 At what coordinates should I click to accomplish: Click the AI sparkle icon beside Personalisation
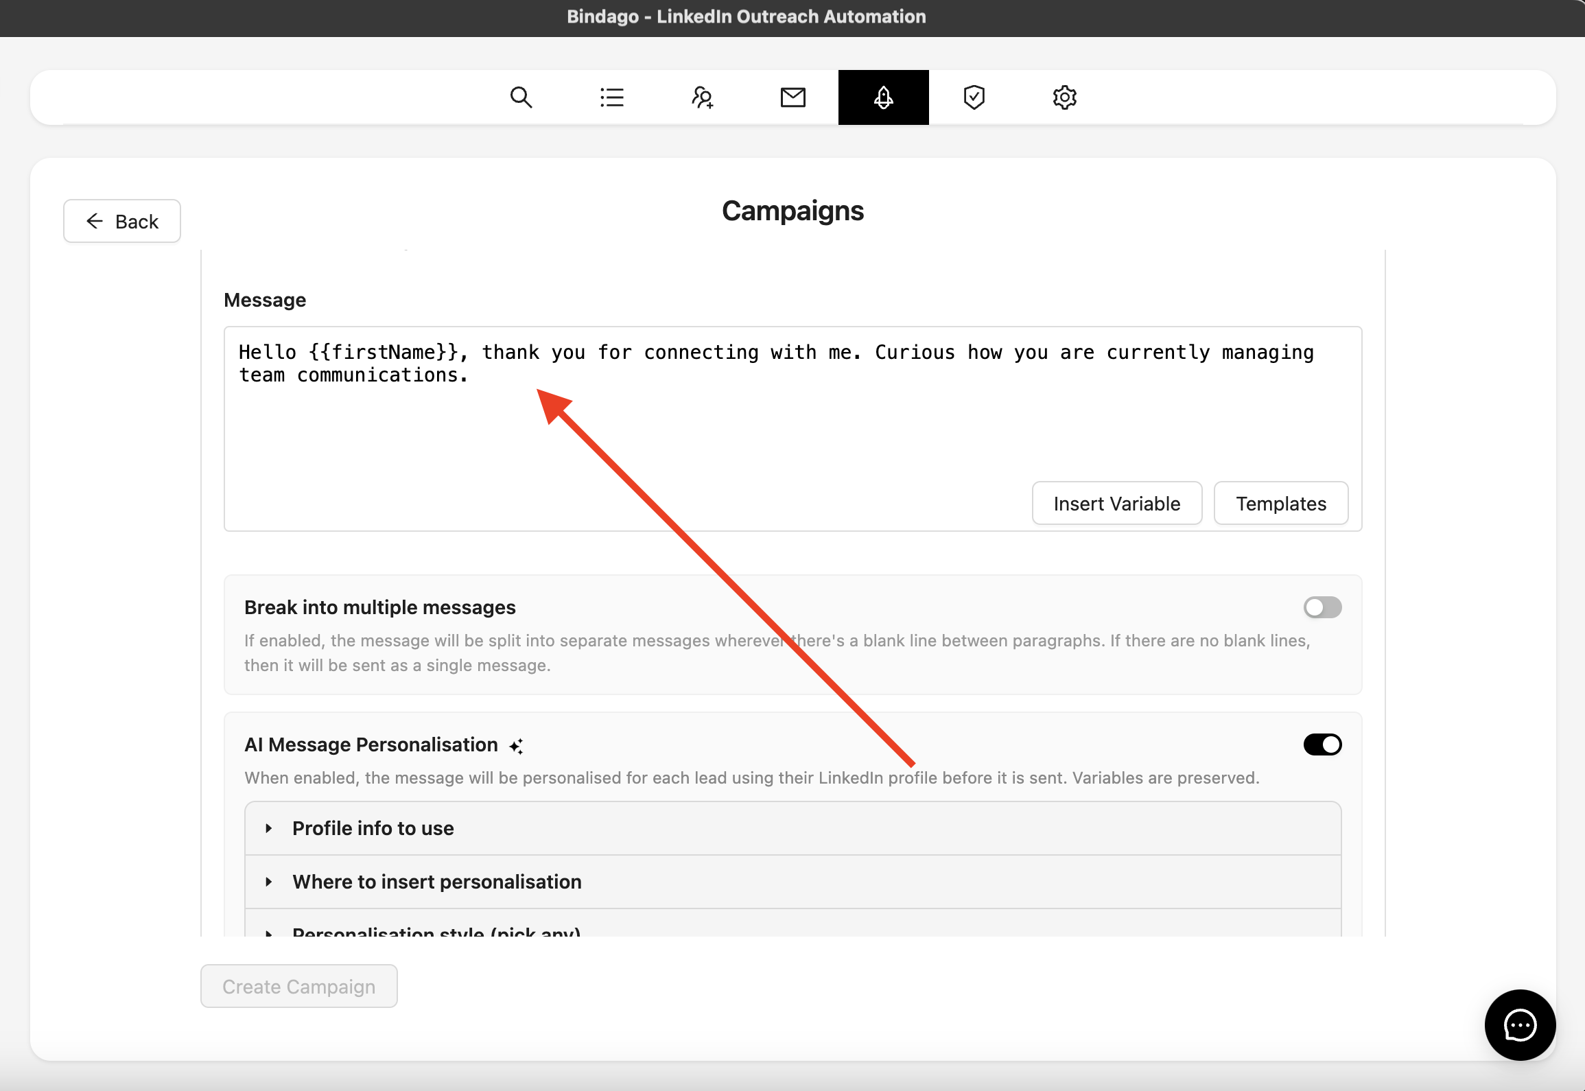coord(517,746)
